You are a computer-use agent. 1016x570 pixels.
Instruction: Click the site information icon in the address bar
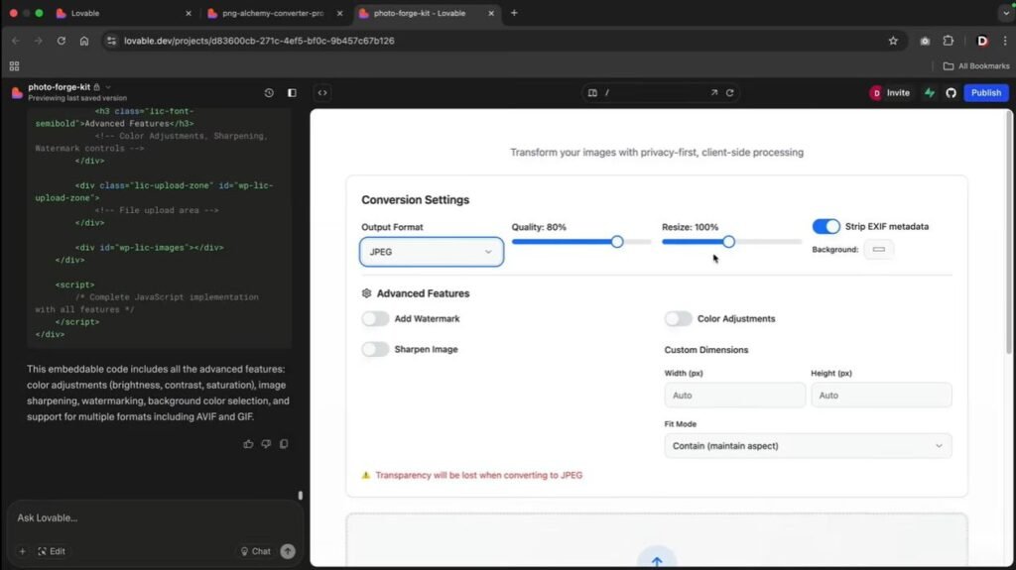click(111, 41)
